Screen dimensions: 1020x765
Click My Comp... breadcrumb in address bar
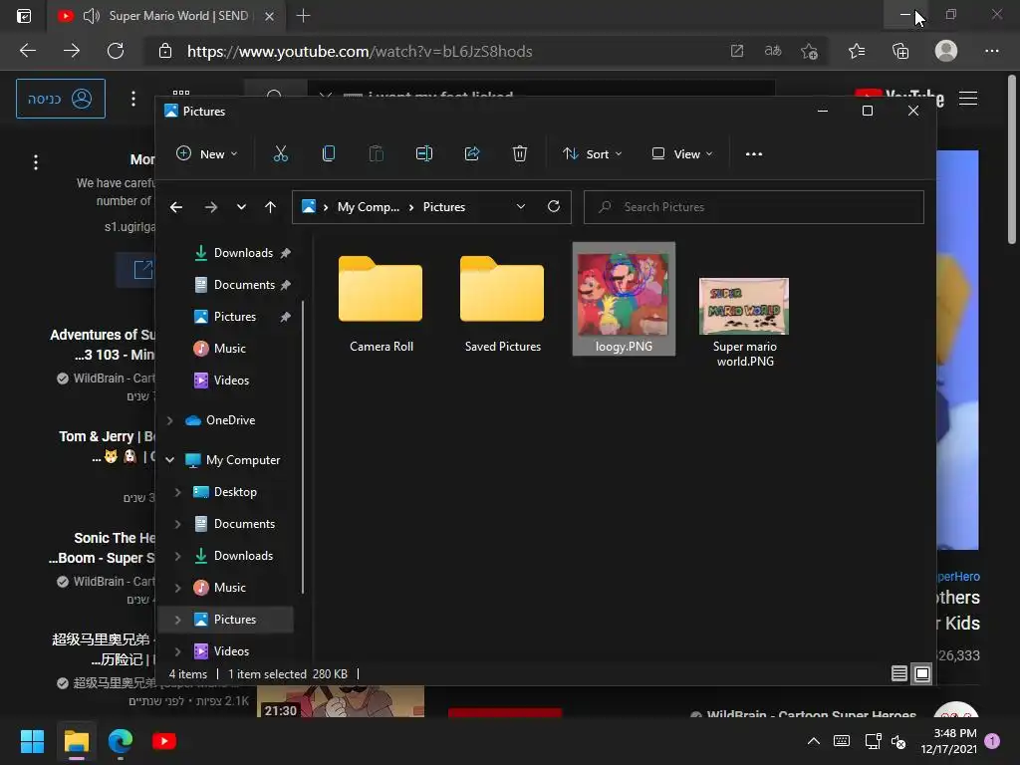(369, 207)
